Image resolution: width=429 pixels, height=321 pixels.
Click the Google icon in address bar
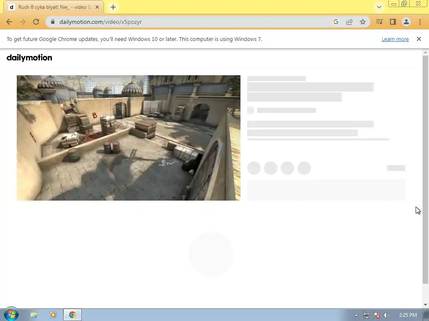[x=336, y=22]
